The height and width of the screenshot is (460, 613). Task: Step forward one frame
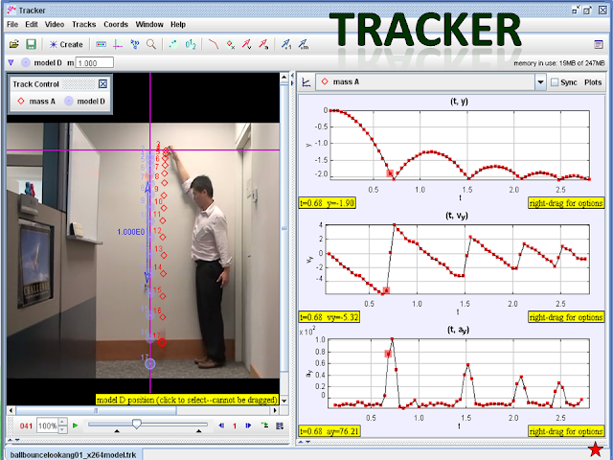pos(248,425)
